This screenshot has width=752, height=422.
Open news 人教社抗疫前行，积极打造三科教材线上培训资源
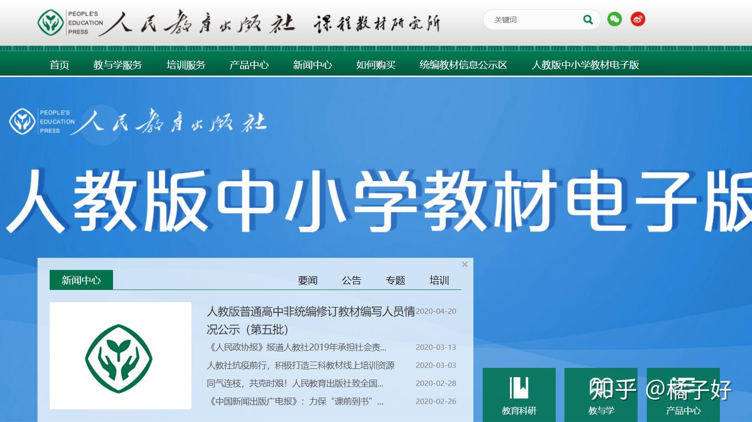pos(301,365)
